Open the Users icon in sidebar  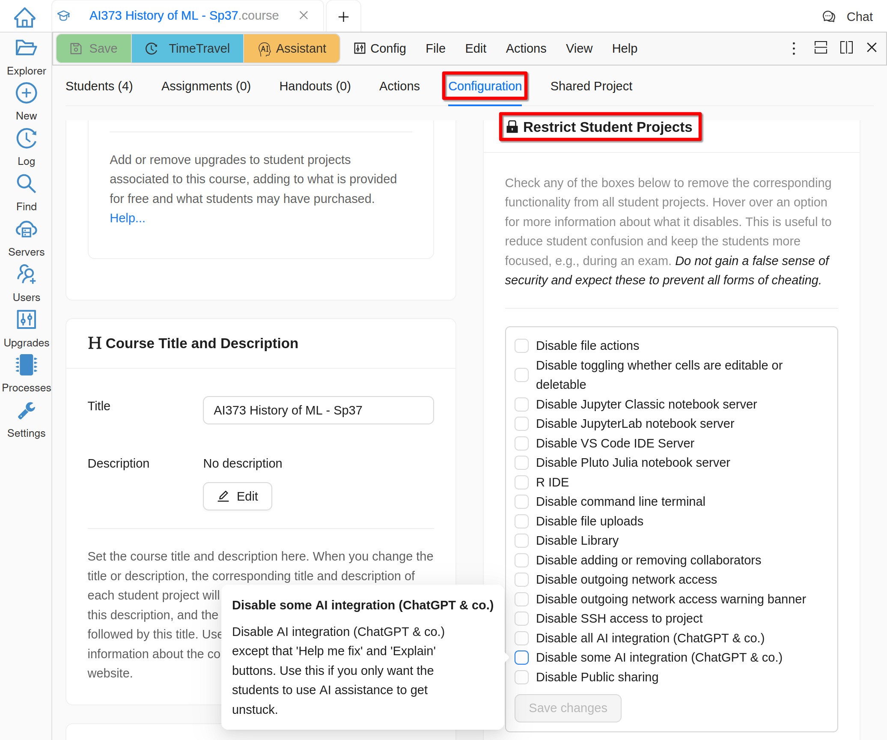click(26, 275)
